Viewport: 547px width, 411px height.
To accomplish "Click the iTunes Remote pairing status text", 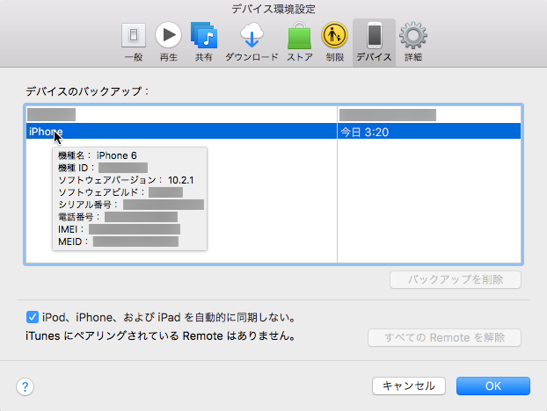I will click(x=160, y=335).
